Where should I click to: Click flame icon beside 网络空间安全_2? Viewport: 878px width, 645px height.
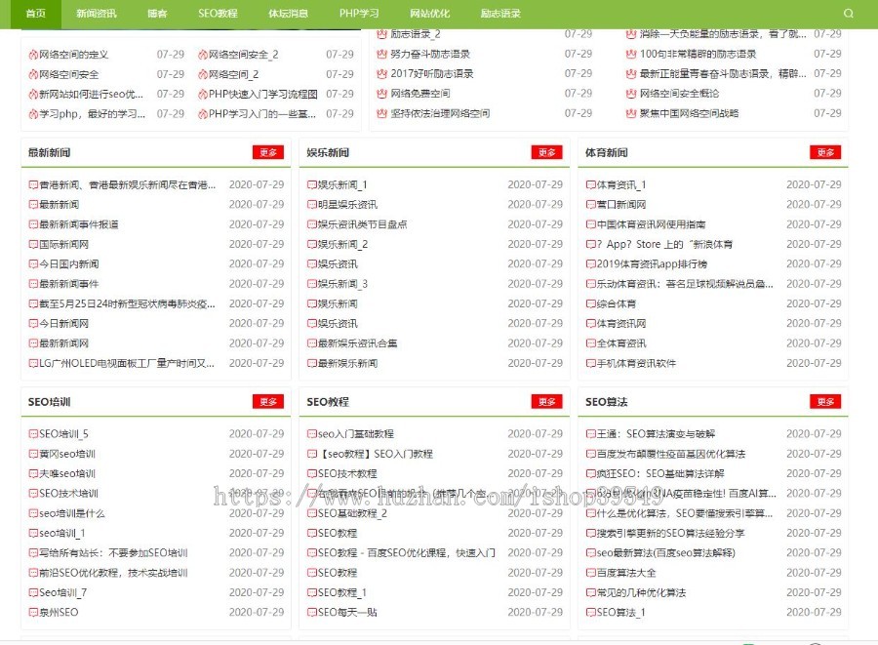[x=203, y=55]
